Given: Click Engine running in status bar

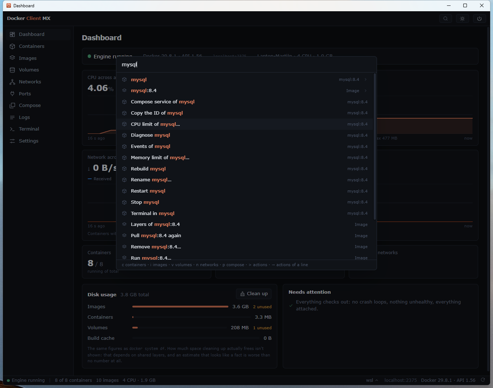Looking at the screenshot, I should tap(26, 380).
